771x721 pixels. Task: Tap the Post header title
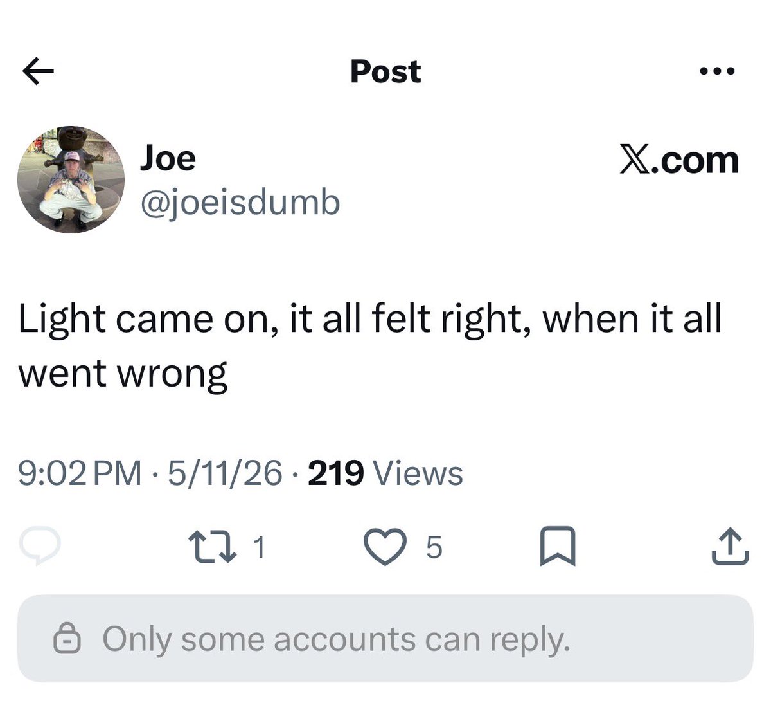(x=385, y=71)
